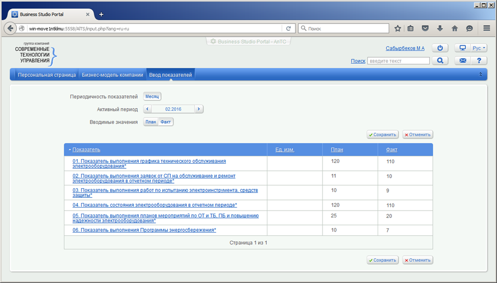This screenshot has width=497, height=283.
Task: Bookmark this page with the star icon
Action: (x=397, y=29)
